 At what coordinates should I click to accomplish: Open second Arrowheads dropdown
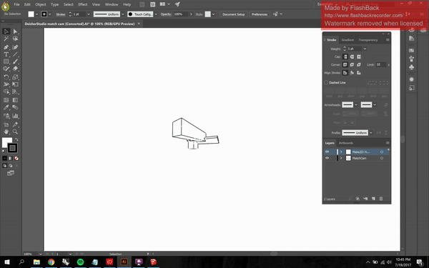375,105
